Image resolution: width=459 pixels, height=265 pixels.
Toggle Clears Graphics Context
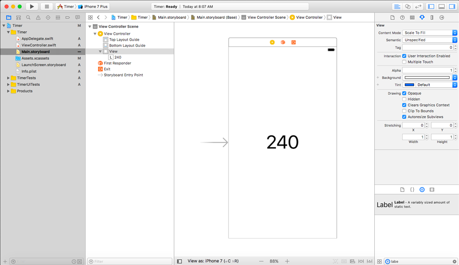(404, 105)
